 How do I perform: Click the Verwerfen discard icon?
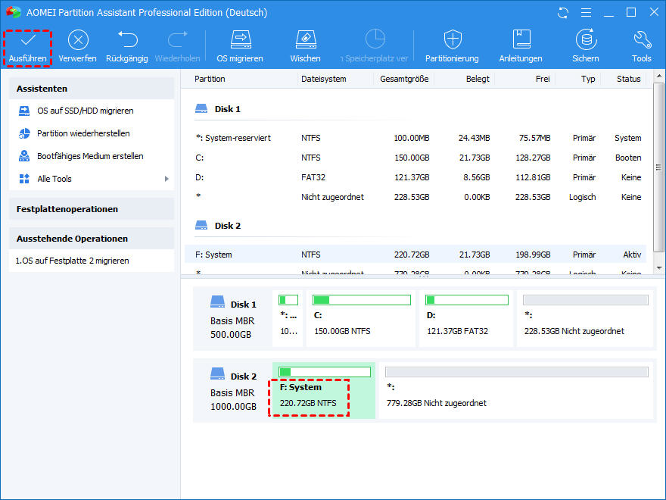78,40
